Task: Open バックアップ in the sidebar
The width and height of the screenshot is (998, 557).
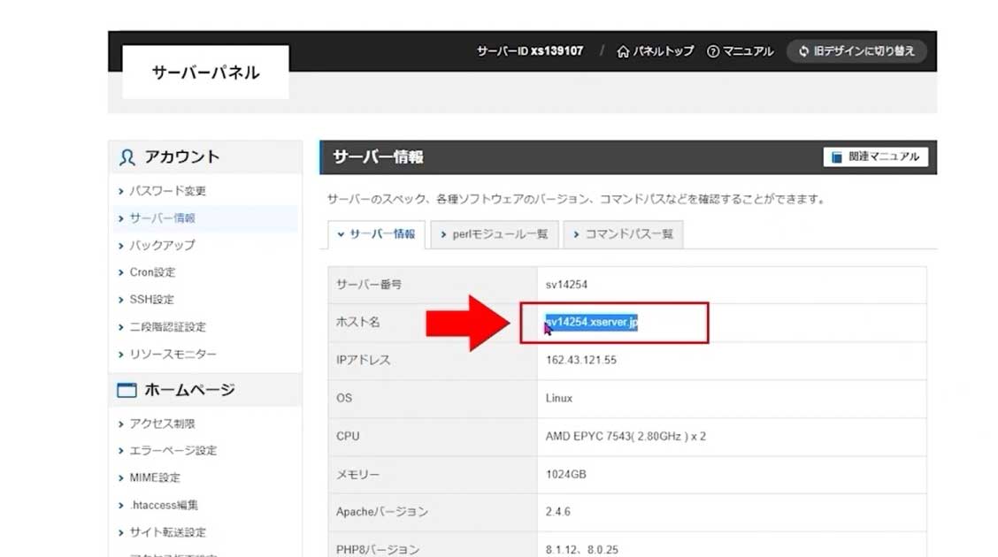Action: click(162, 245)
